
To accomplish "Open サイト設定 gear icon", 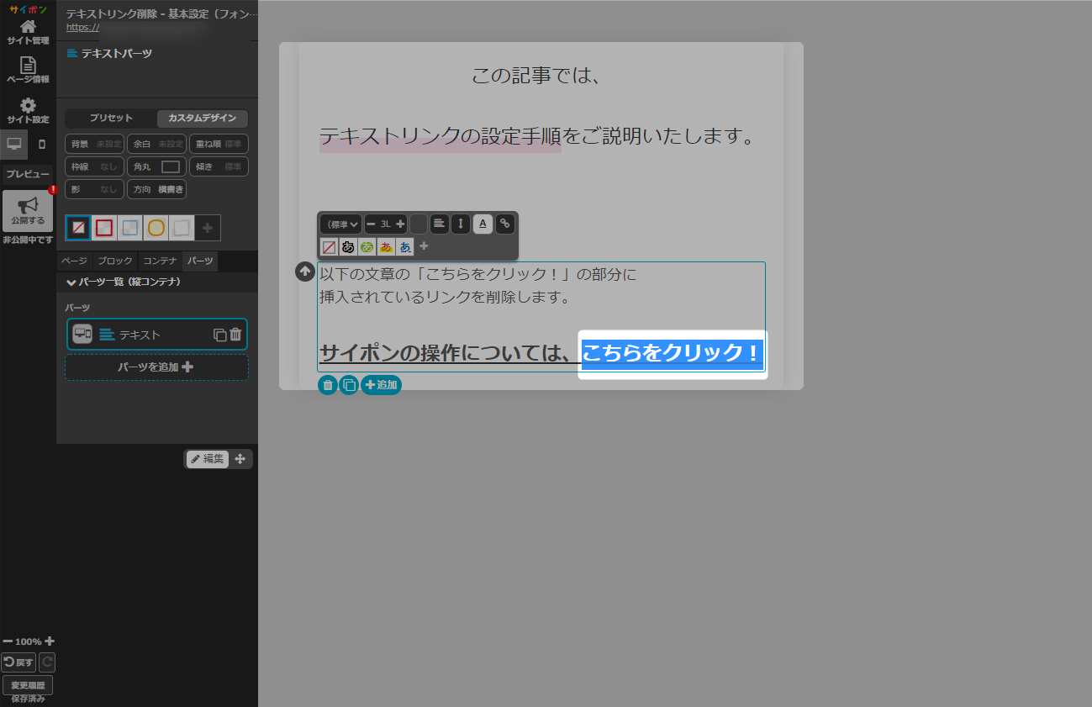I will click(x=28, y=110).
